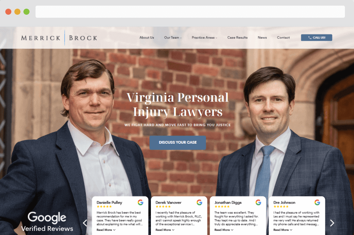Click the browser address bar
This screenshot has width=354, height=235.
(190, 12)
